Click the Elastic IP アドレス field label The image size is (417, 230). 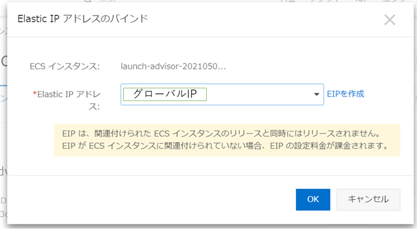point(67,94)
